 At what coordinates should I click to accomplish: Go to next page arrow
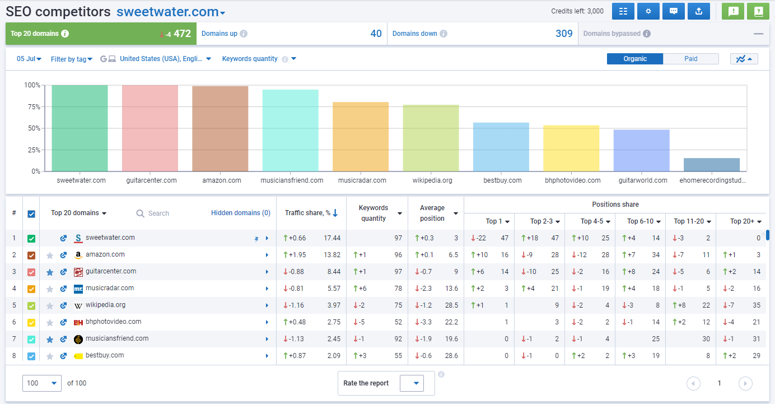point(745,383)
